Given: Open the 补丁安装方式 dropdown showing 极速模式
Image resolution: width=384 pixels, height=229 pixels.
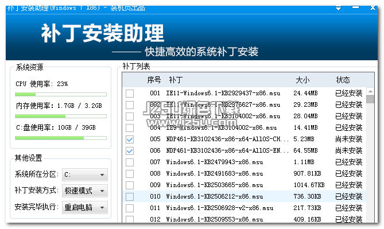Looking at the screenshot, I should (85, 191).
